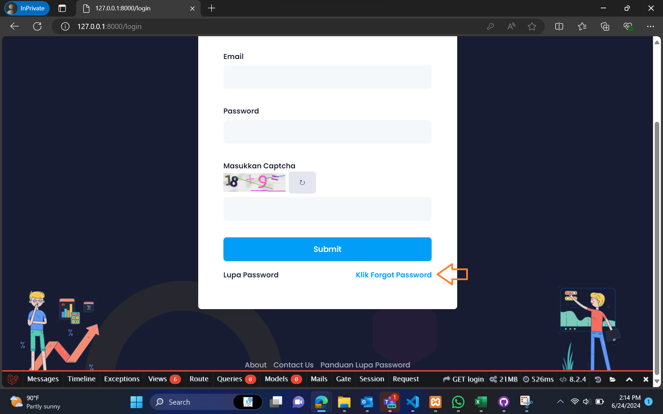The image size is (663, 414).
Task: Open the Edge settings ellipsis menu
Action: [x=651, y=27]
